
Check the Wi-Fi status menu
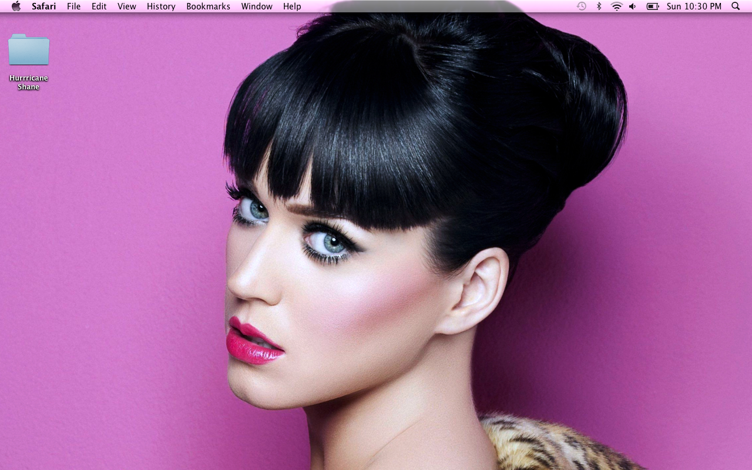616,6
